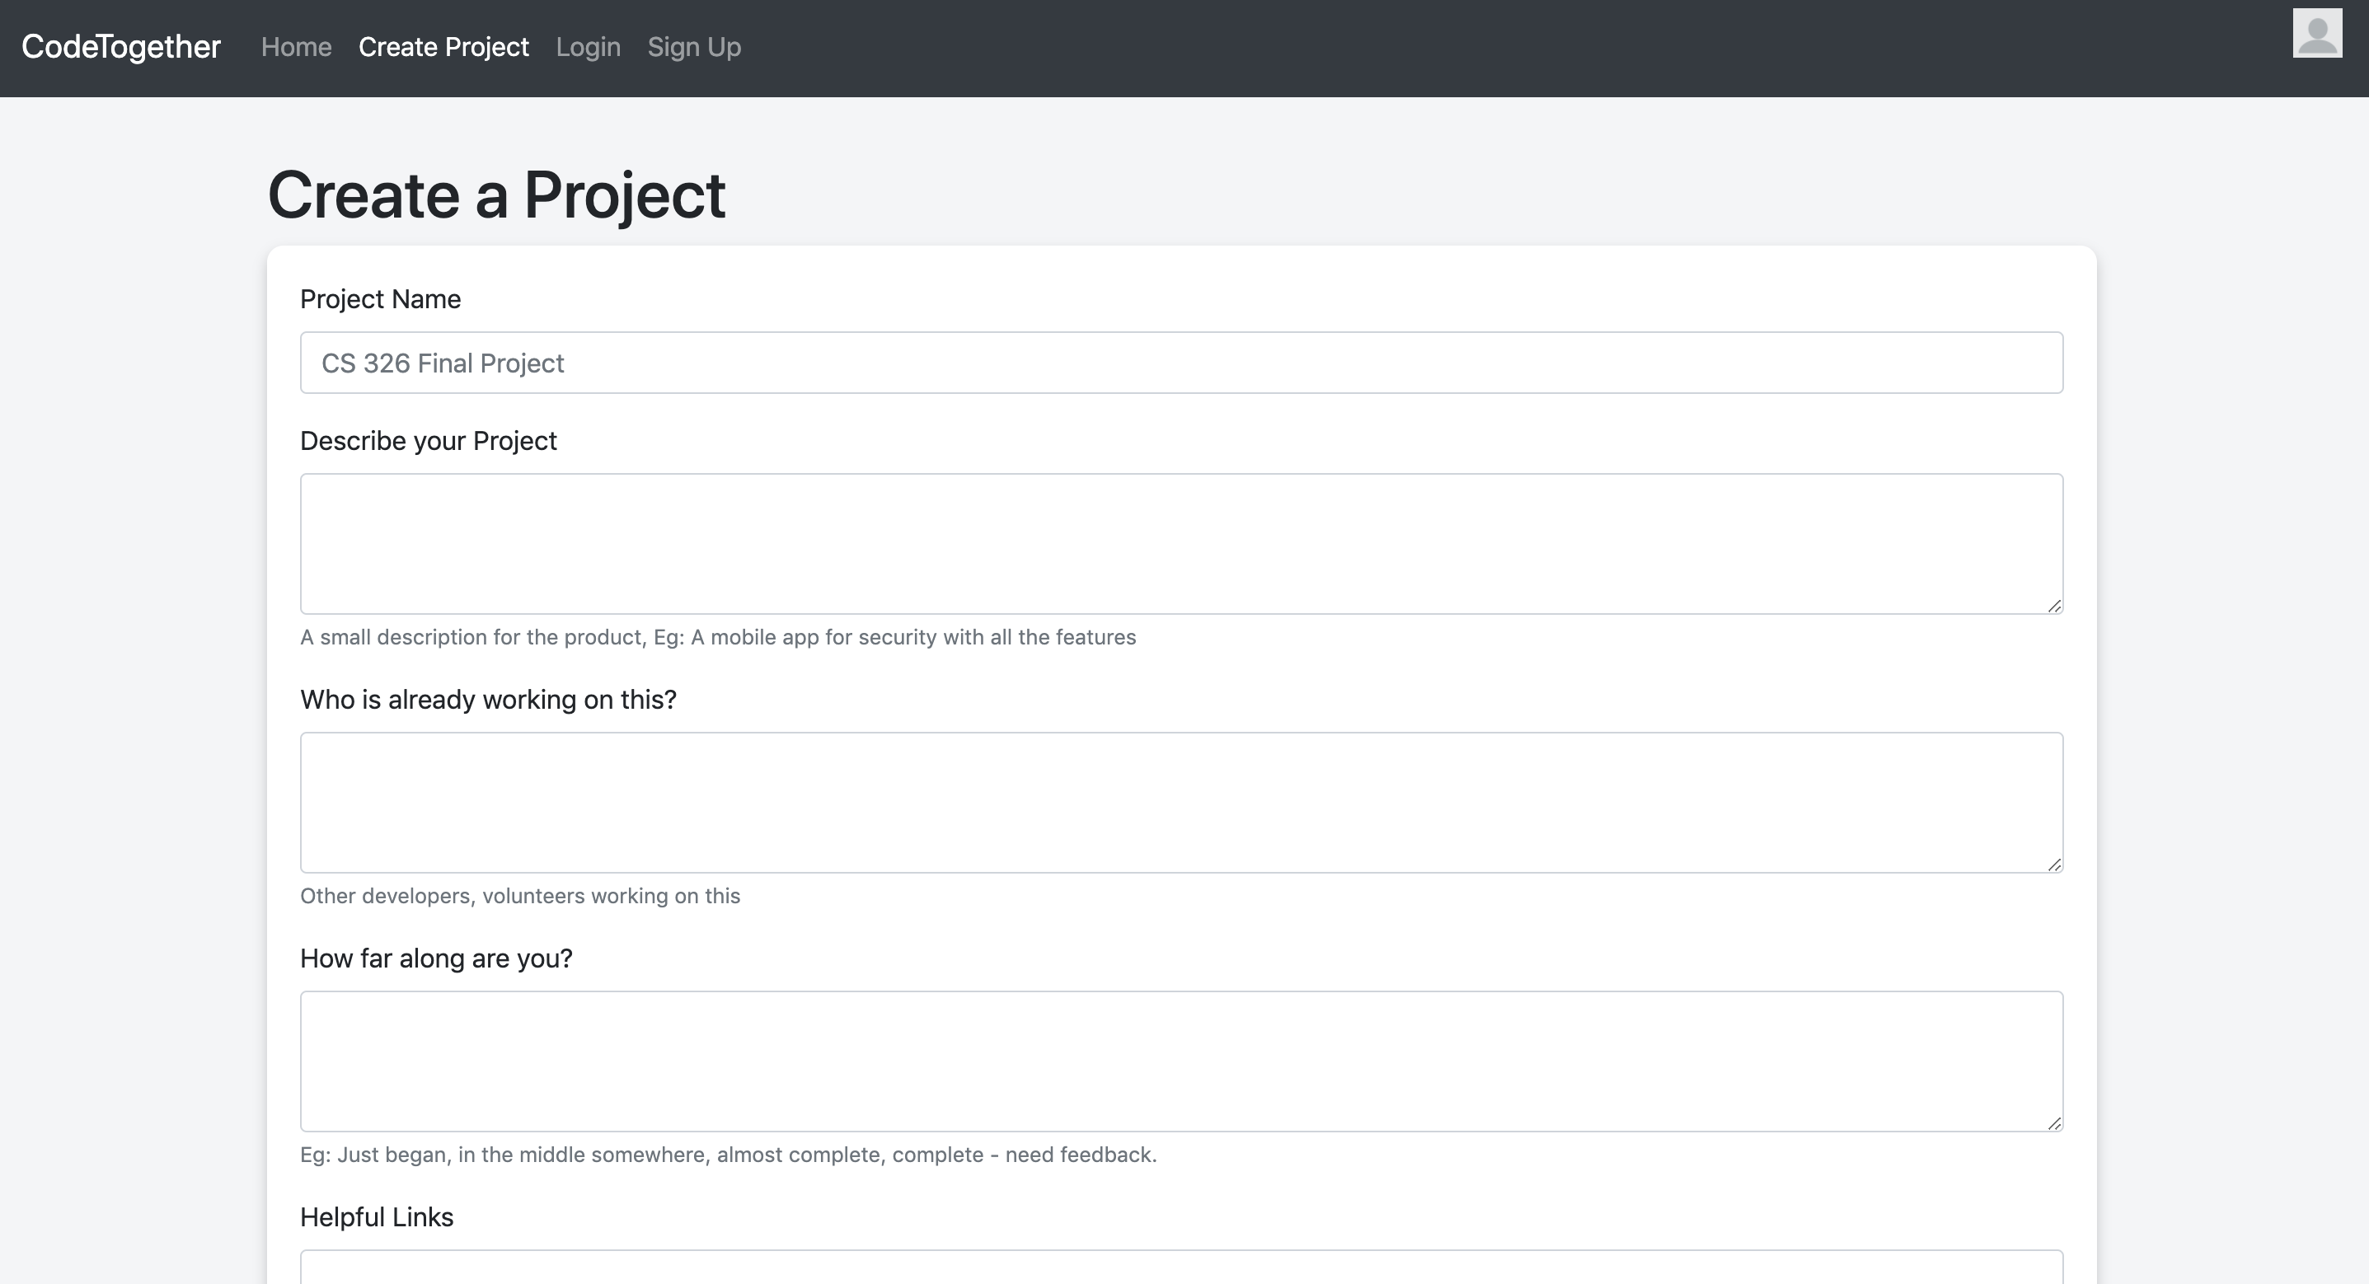Select the Create Project nav item
2369x1284 pixels.
click(443, 47)
